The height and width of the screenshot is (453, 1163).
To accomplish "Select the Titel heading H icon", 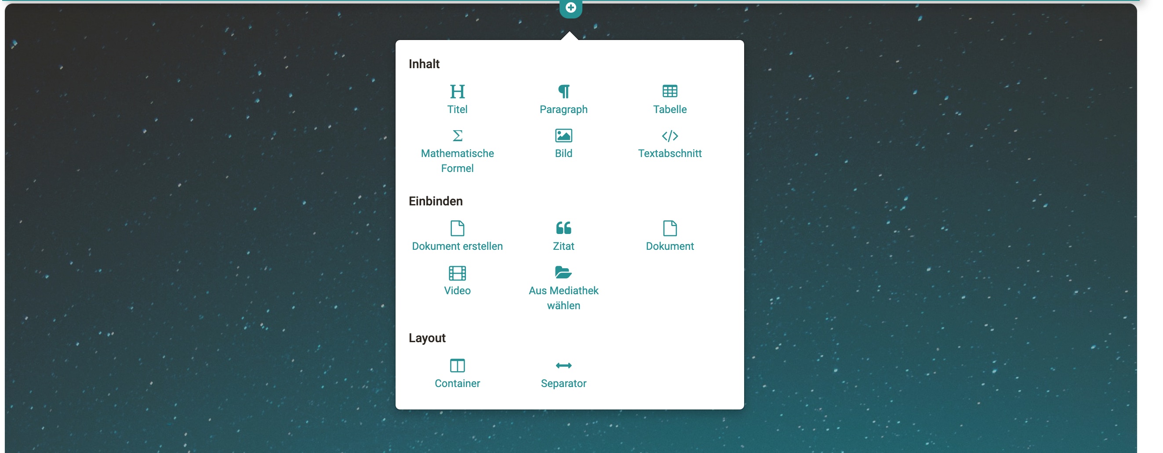I will pos(457,91).
